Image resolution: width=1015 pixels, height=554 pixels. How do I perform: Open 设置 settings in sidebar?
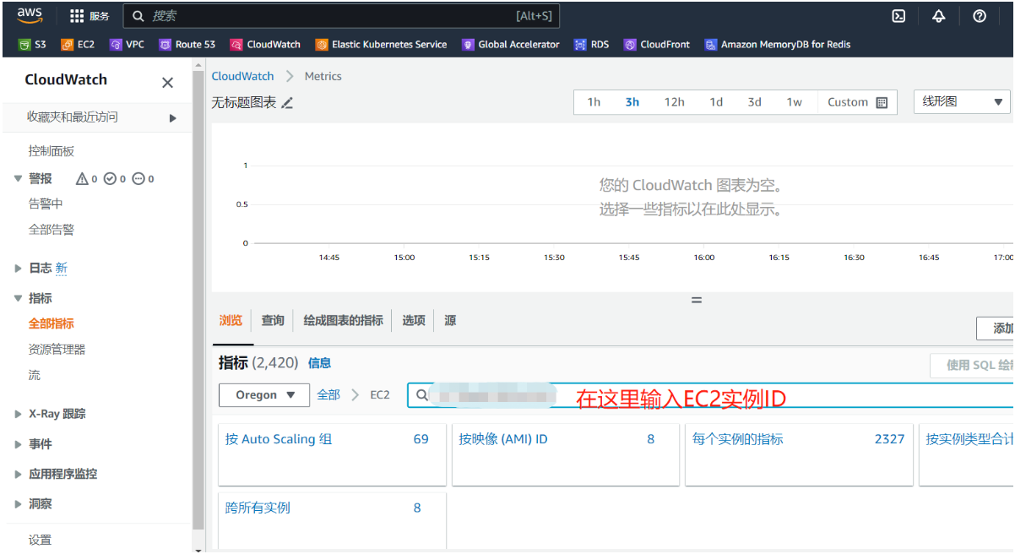[x=40, y=540]
